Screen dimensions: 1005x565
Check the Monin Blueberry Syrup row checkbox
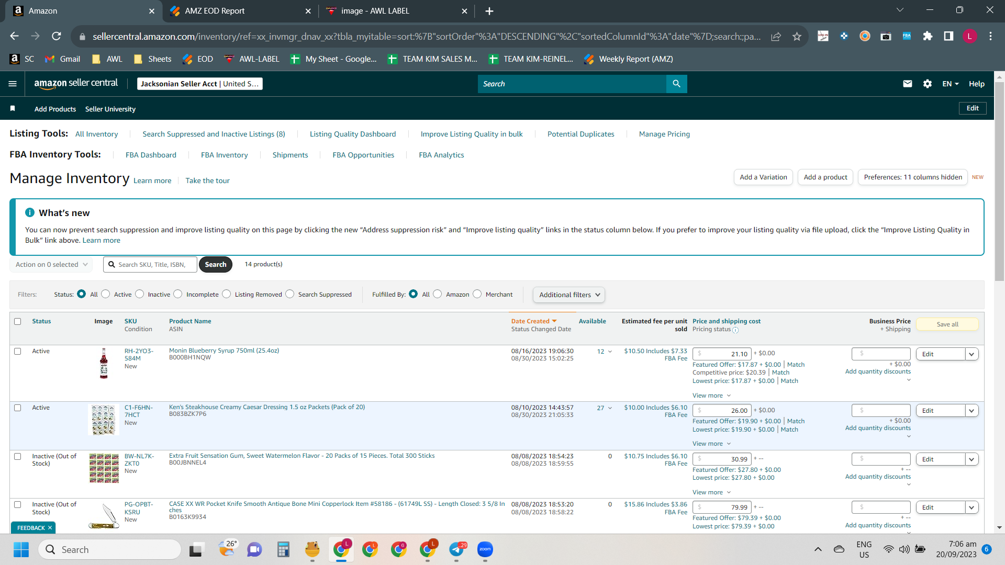(x=18, y=352)
